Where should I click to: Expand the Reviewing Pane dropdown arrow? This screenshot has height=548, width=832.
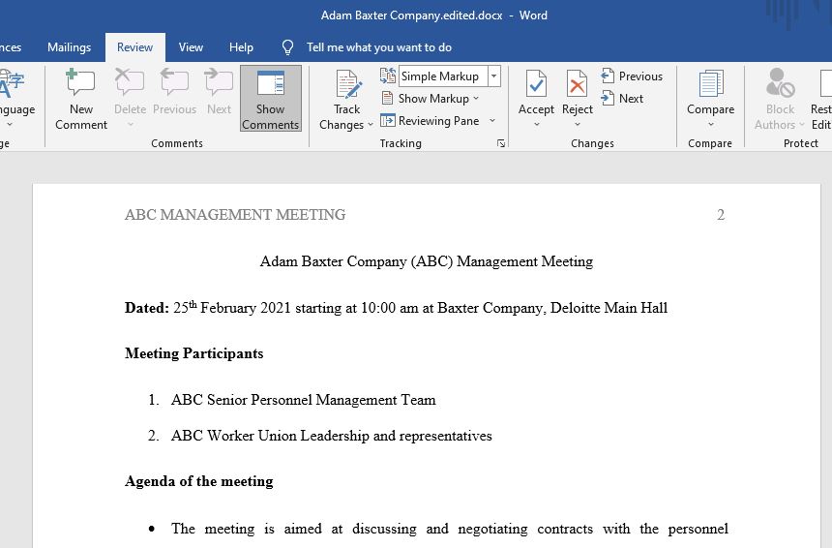point(492,121)
